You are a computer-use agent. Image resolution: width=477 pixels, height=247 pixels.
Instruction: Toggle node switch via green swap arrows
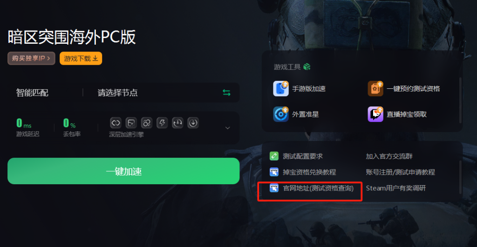tap(226, 93)
